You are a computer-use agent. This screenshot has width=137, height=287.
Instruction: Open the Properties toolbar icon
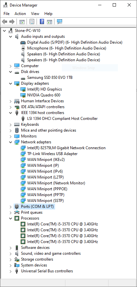tap(32, 22)
